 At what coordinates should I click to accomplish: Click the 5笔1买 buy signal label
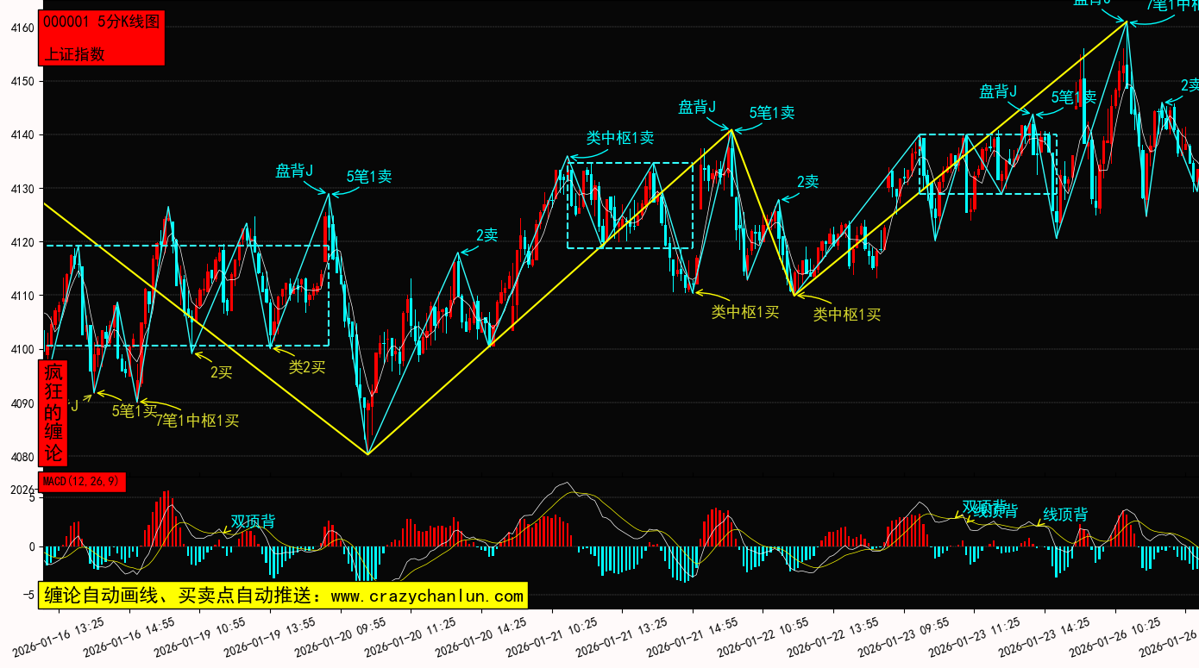point(134,411)
